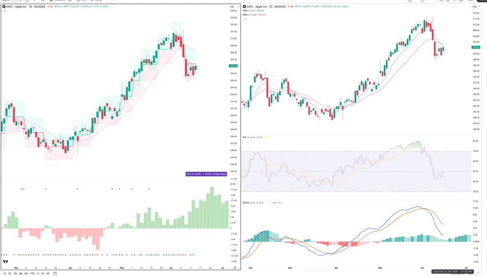The image size is (487, 276).
Task: Select the YTD time range
Action: [32, 274]
